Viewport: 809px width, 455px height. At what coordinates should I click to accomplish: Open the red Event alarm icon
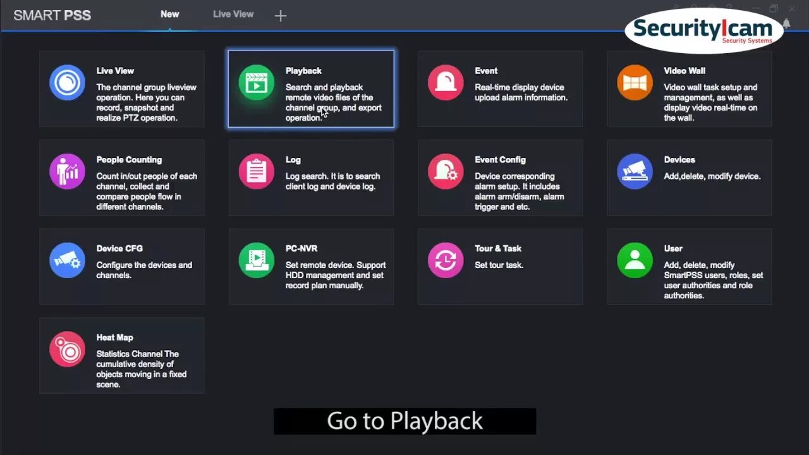tap(446, 82)
